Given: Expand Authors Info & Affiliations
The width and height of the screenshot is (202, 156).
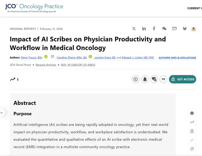Looking at the screenshot, I should (177, 58).
